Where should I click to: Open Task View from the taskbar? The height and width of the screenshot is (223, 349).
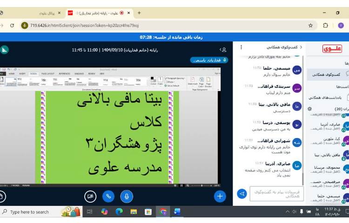(89, 212)
